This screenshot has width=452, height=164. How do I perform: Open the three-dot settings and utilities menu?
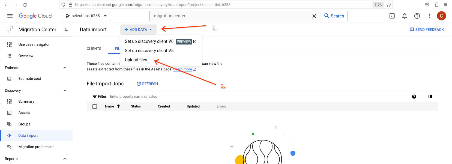point(429,16)
